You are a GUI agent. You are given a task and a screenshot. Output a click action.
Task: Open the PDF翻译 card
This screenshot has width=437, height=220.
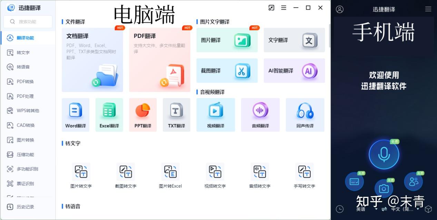click(x=160, y=60)
